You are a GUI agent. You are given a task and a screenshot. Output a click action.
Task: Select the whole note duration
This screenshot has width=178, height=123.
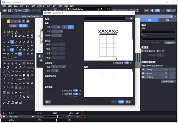[4, 43]
